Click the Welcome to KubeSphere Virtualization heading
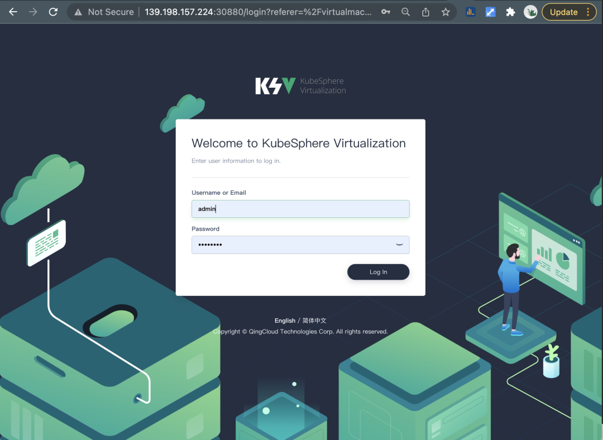The width and height of the screenshot is (603, 440). click(298, 143)
